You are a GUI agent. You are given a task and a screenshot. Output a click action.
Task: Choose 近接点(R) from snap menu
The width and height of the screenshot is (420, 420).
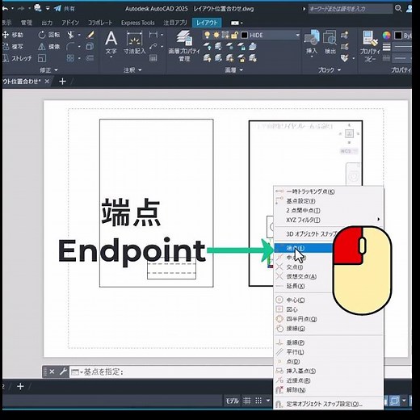pyautogui.click(x=329, y=380)
